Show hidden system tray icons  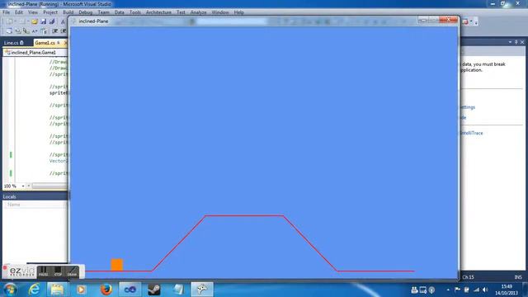tap(448, 290)
